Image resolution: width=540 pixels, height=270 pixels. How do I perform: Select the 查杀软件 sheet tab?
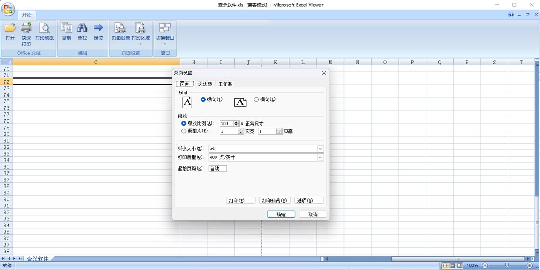37,259
